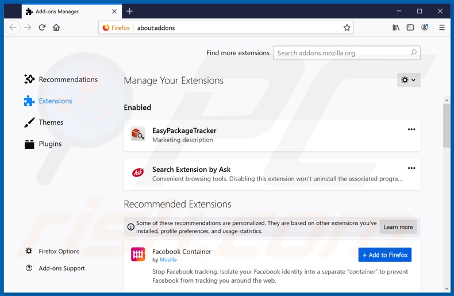
Task: Close the Add-ons Manager tab
Action: coord(114,11)
